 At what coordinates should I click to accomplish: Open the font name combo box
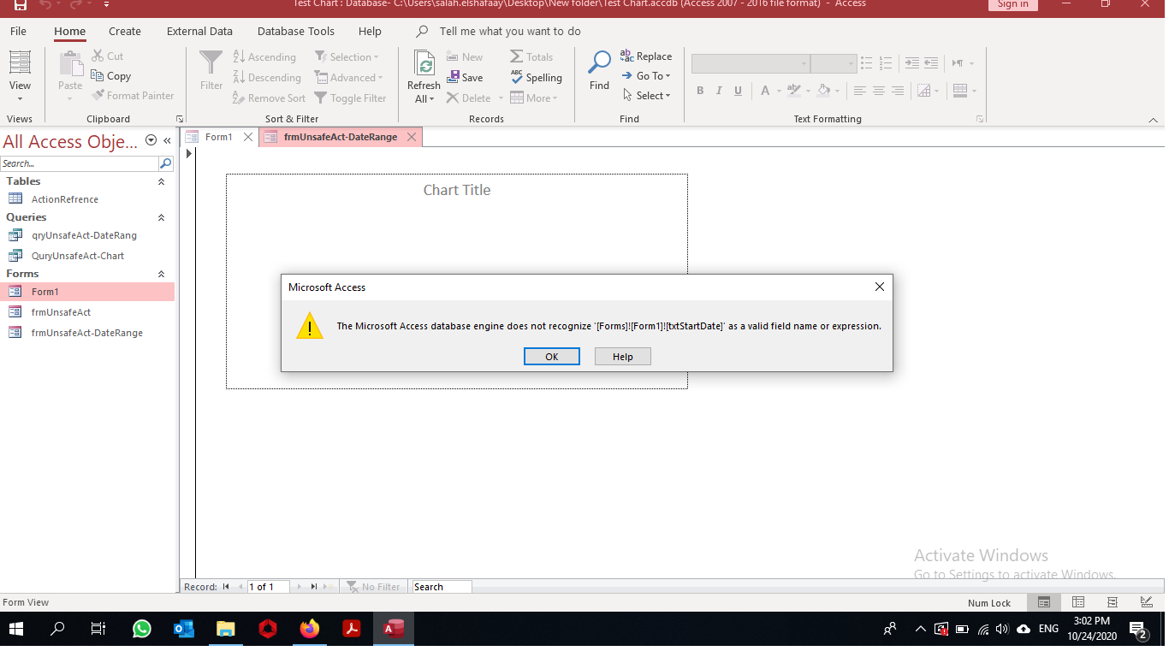tap(751, 64)
